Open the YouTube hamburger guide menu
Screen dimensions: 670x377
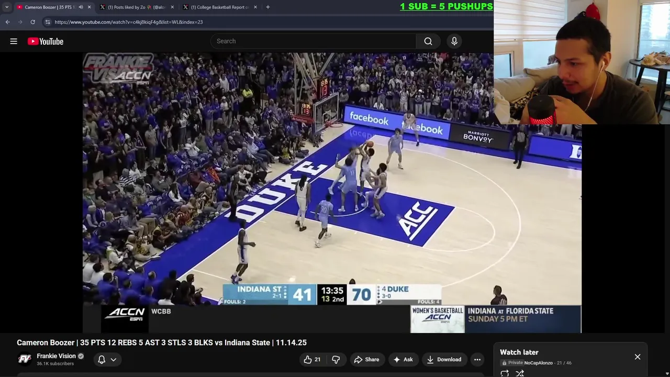click(14, 41)
